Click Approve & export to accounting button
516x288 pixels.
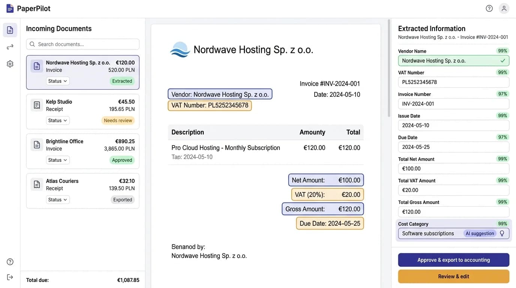(x=453, y=260)
